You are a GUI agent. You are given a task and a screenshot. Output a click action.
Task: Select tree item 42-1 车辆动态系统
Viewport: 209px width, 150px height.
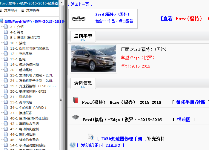(x=24, y=124)
